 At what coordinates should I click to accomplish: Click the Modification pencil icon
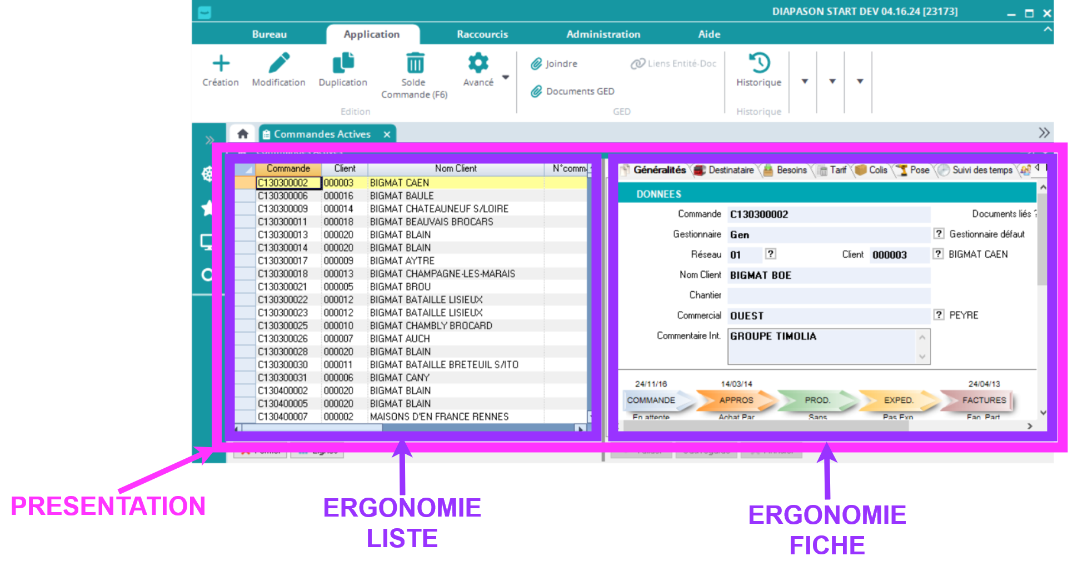click(x=278, y=63)
